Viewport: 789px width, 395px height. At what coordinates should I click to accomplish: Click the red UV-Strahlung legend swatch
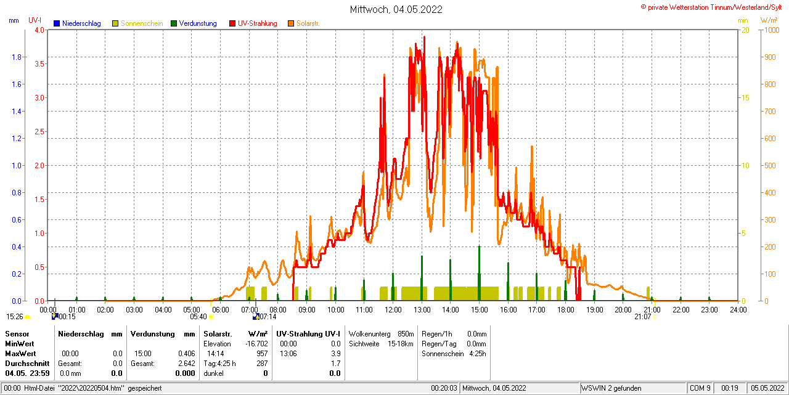tap(232, 23)
